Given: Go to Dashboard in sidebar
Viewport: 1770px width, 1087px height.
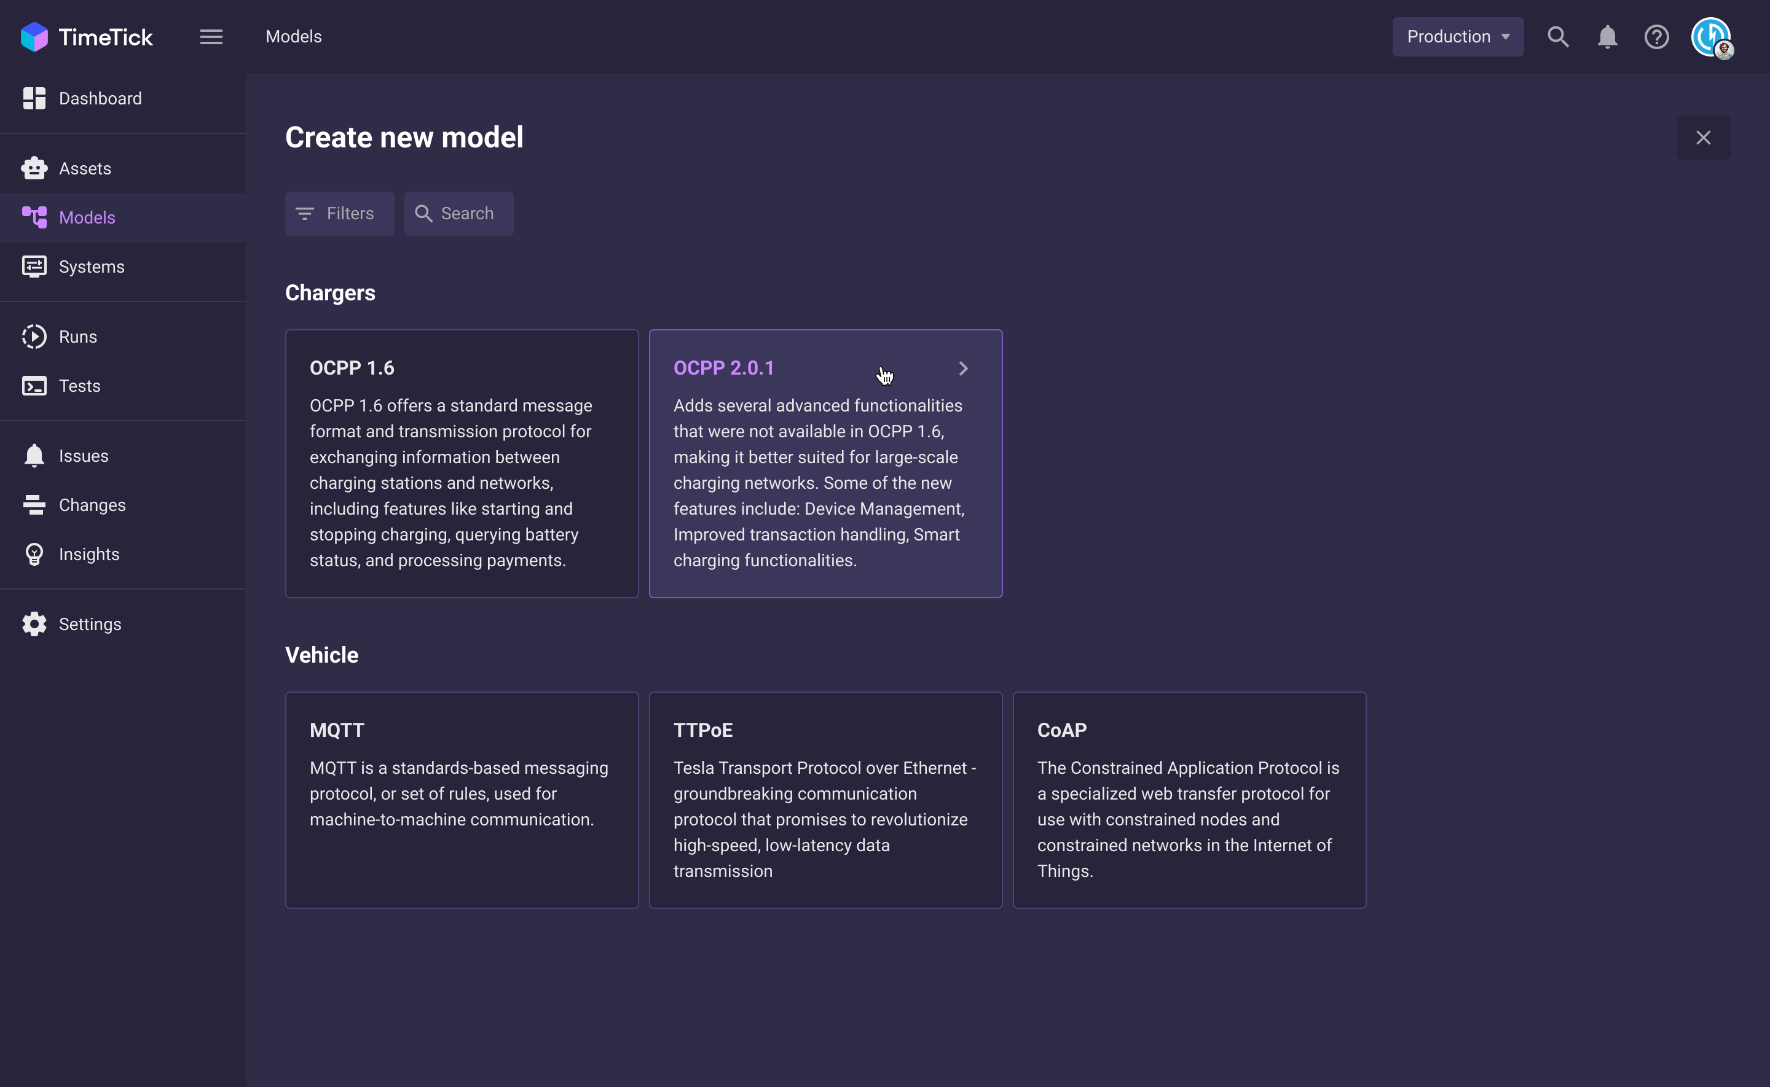Looking at the screenshot, I should coord(100,98).
